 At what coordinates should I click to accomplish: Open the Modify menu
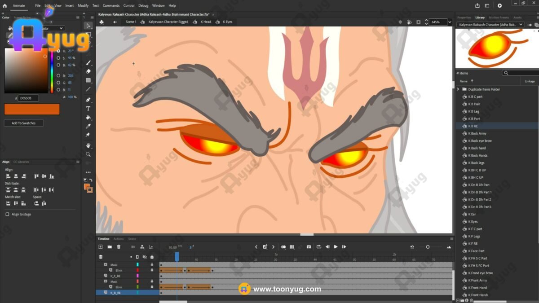click(x=83, y=6)
